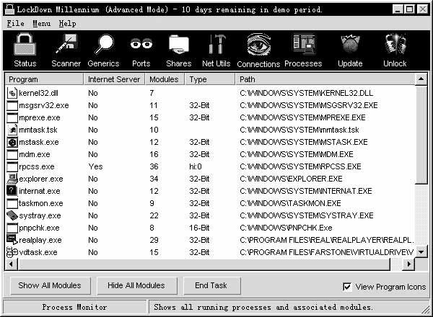Click the 'Yes' Internet Server value
433x317 pixels.
click(95, 166)
